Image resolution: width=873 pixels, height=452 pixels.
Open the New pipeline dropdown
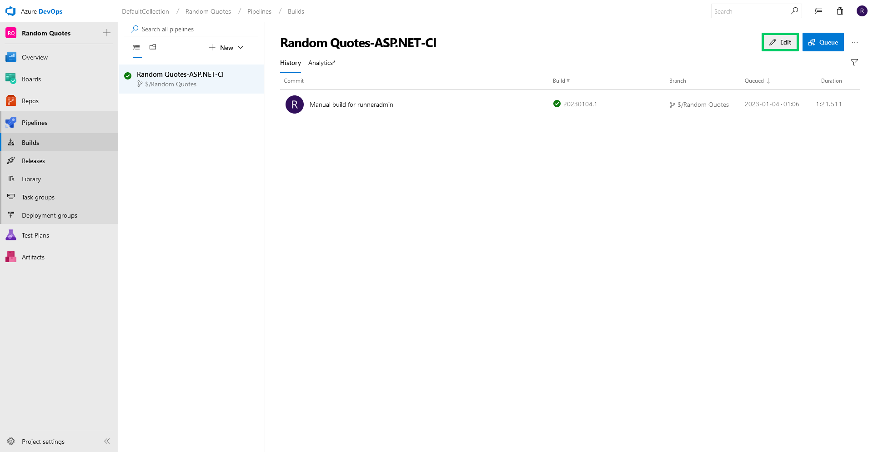(226, 48)
